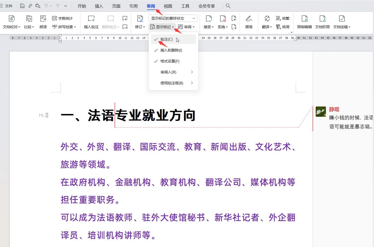
Task: Click the save icon in quick access bar
Action: pos(22,6)
